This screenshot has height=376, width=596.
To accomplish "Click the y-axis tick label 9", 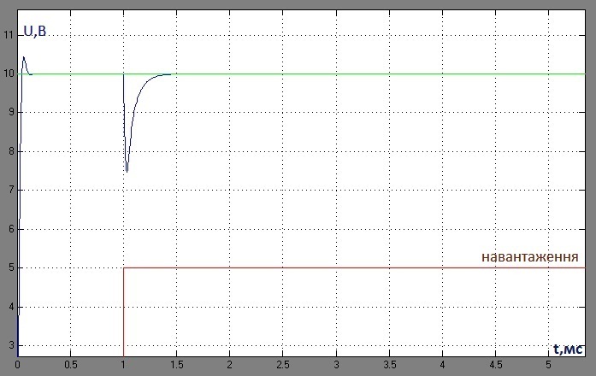I will [11, 113].
